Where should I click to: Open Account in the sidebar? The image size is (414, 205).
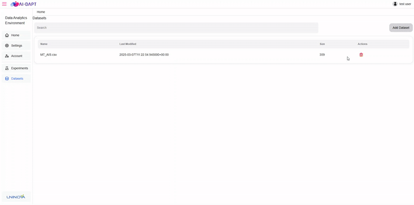[16, 56]
